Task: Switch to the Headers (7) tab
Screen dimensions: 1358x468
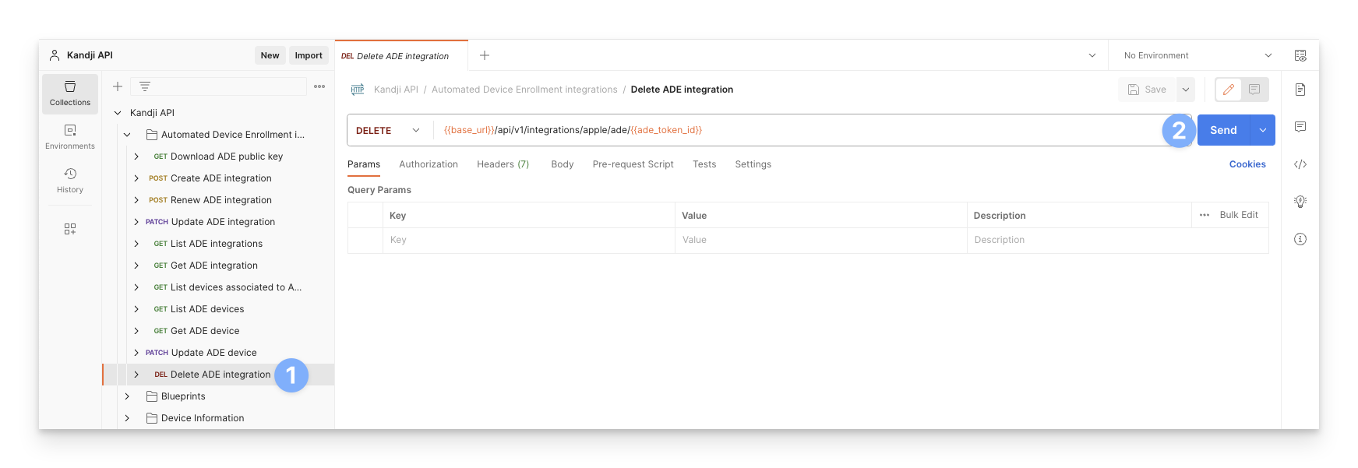Action: 503,164
